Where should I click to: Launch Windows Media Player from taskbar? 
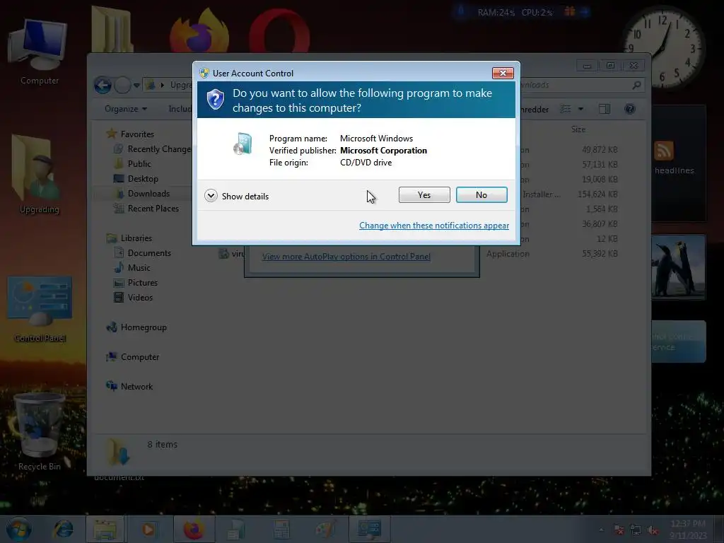(148, 529)
